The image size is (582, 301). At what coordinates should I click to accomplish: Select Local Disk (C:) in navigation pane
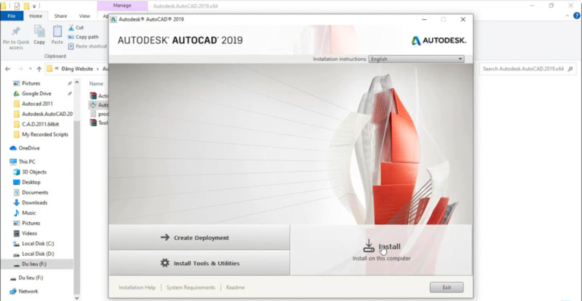click(38, 243)
